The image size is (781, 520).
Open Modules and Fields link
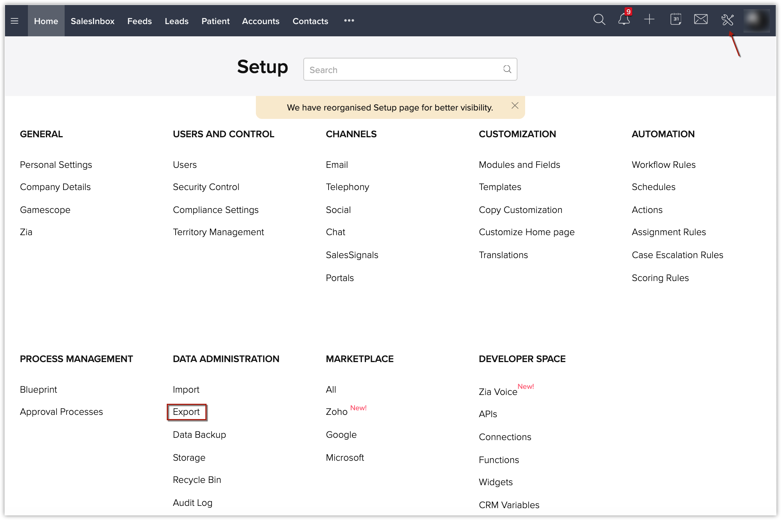tap(519, 165)
